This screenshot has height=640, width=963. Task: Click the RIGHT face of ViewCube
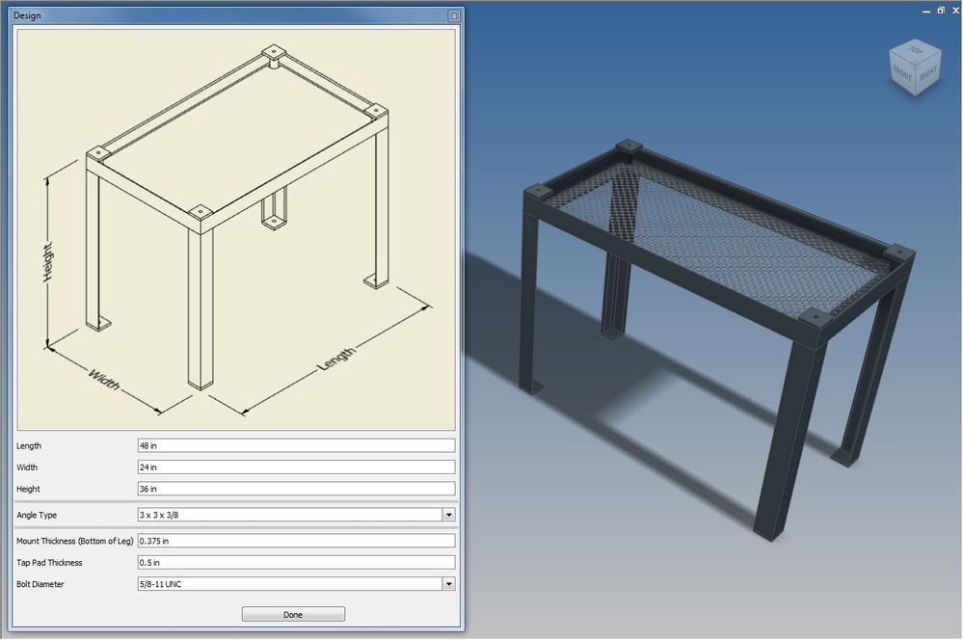coord(928,73)
